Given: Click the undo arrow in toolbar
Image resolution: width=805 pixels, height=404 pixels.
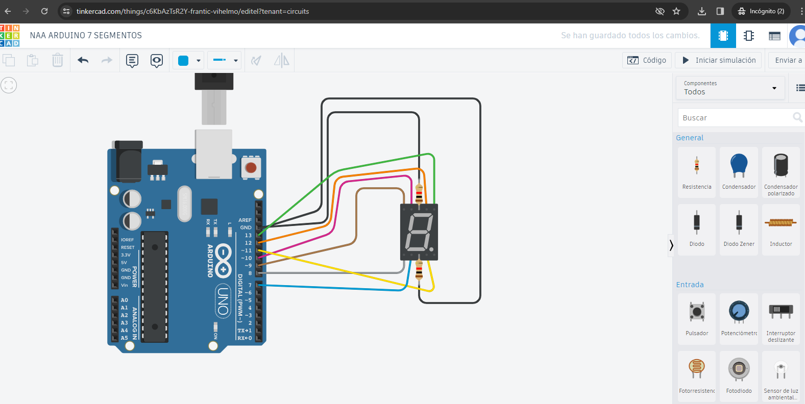Looking at the screenshot, I should [83, 60].
